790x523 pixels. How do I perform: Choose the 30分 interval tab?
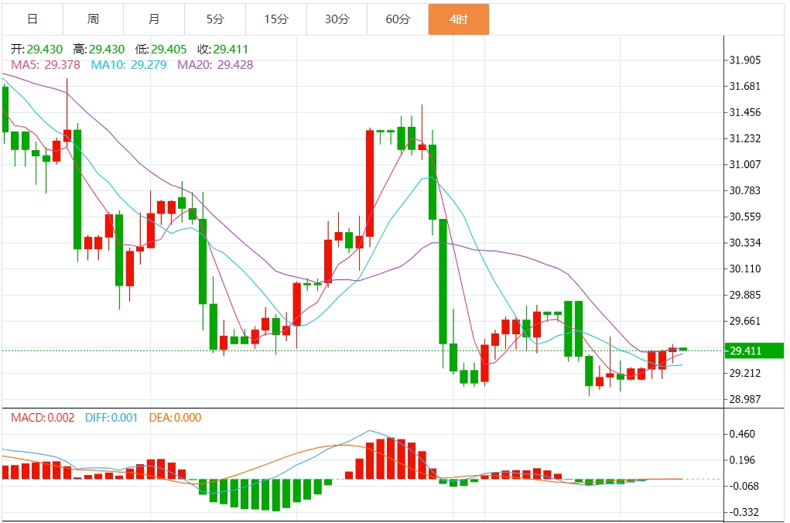tap(337, 19)
